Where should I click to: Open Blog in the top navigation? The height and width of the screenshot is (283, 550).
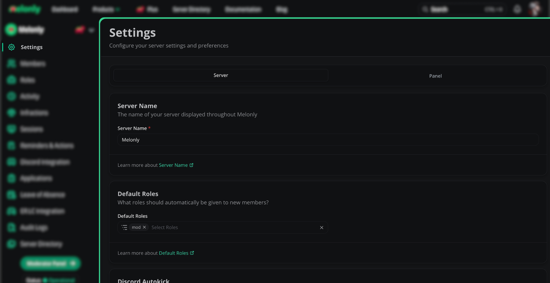tap(282, 9)
